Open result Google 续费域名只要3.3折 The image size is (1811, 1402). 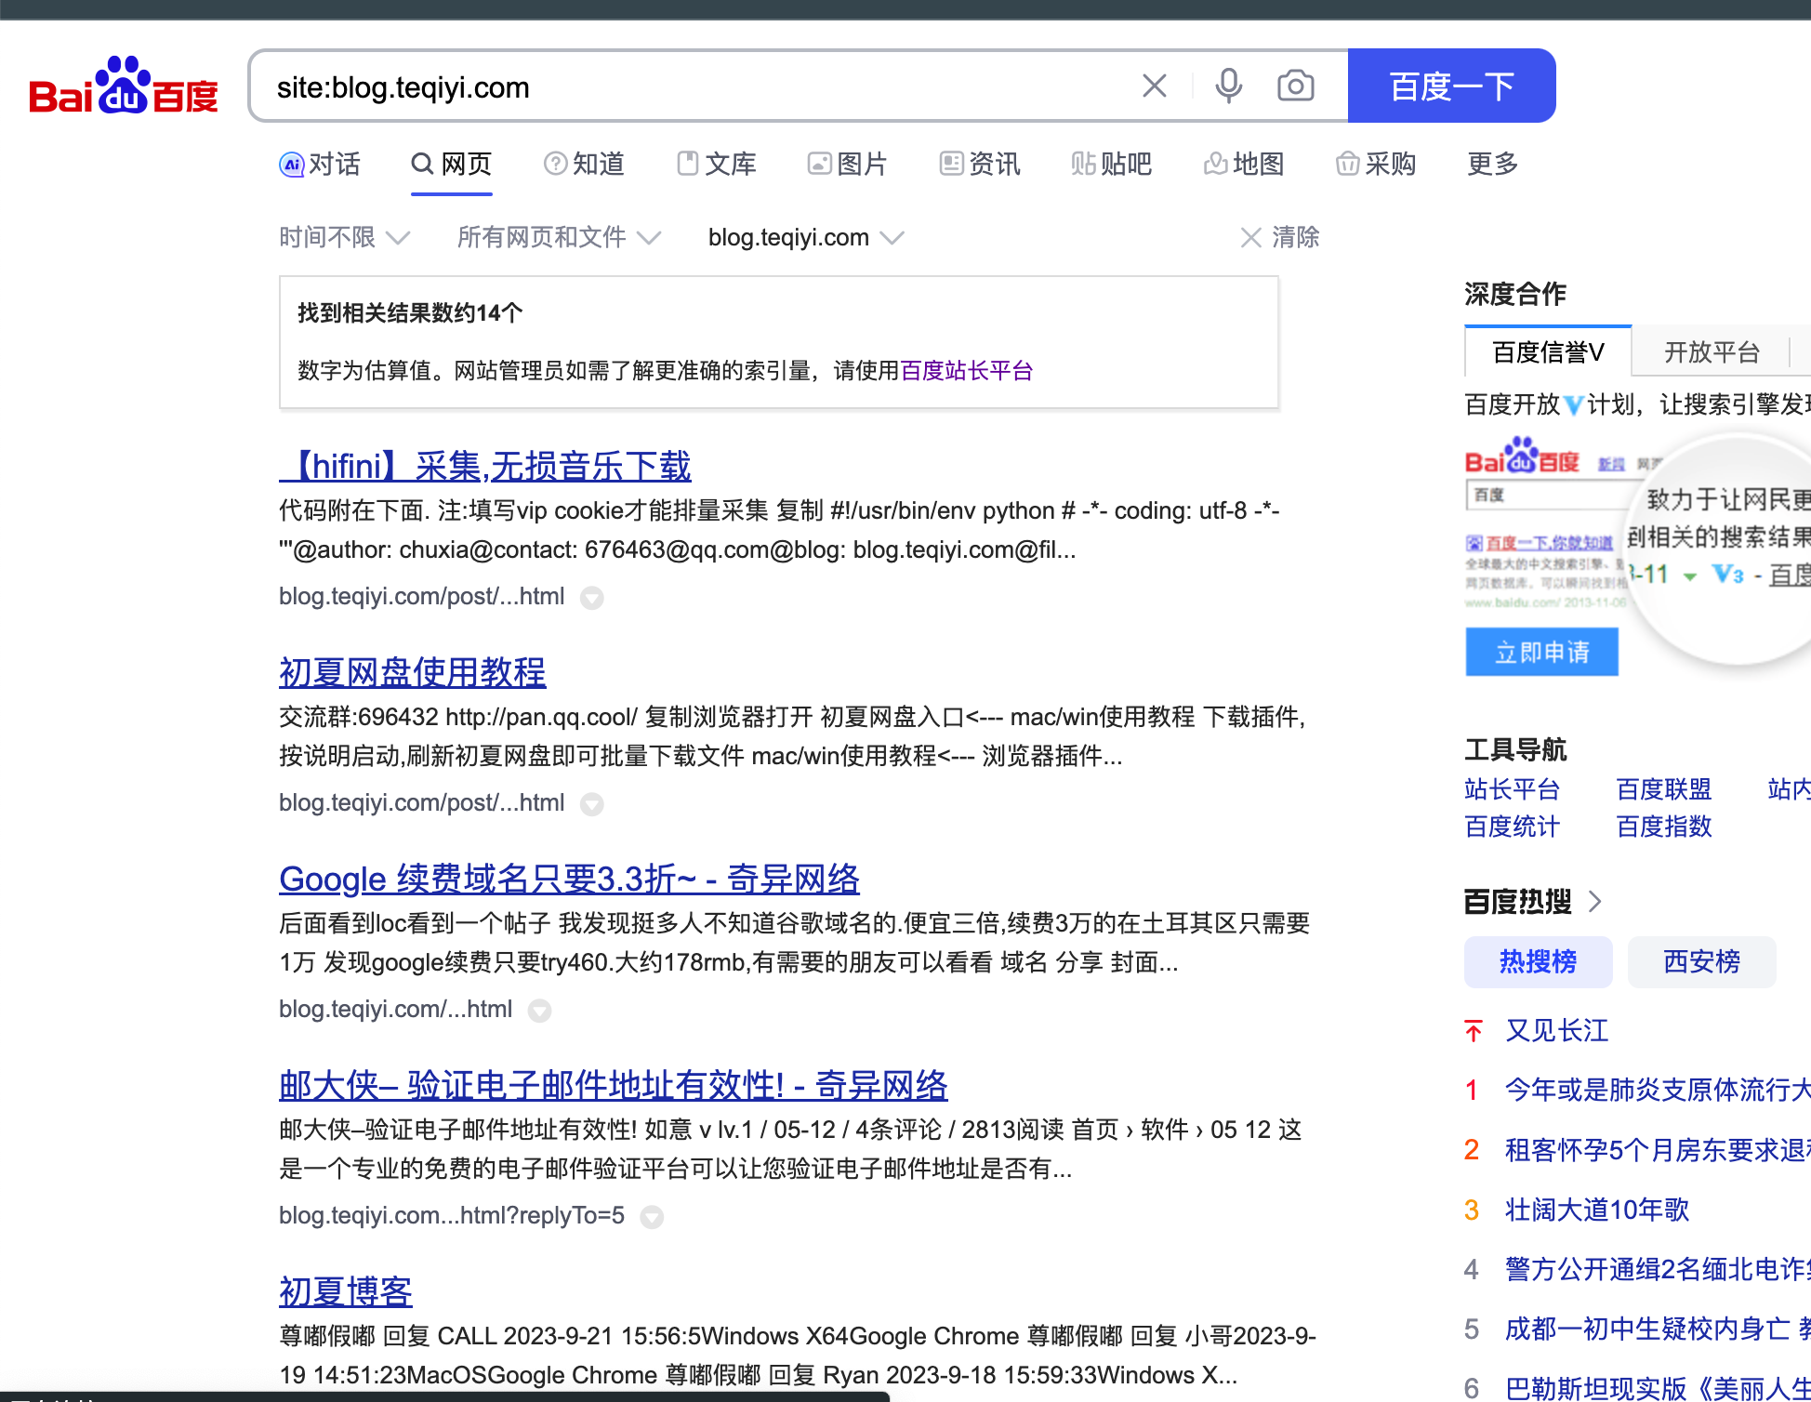click(569, 879)
